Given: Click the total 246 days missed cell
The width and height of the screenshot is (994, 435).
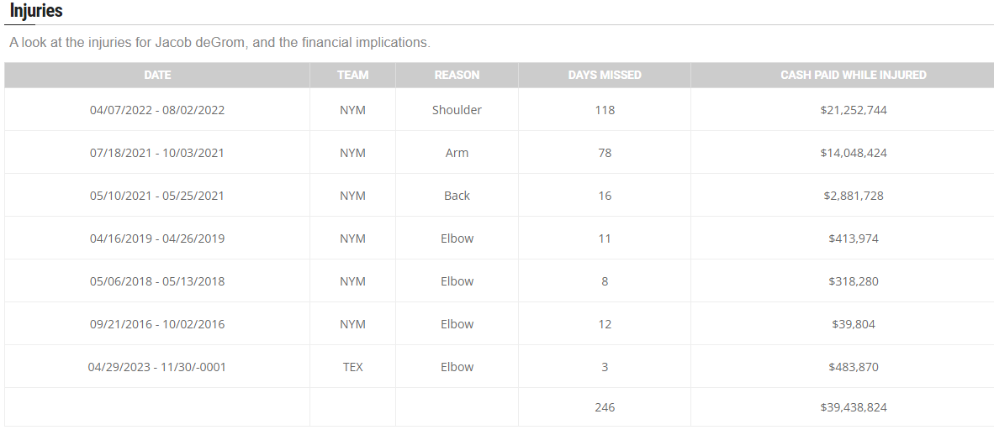Looking at the screenshot, I should (604, 407).
